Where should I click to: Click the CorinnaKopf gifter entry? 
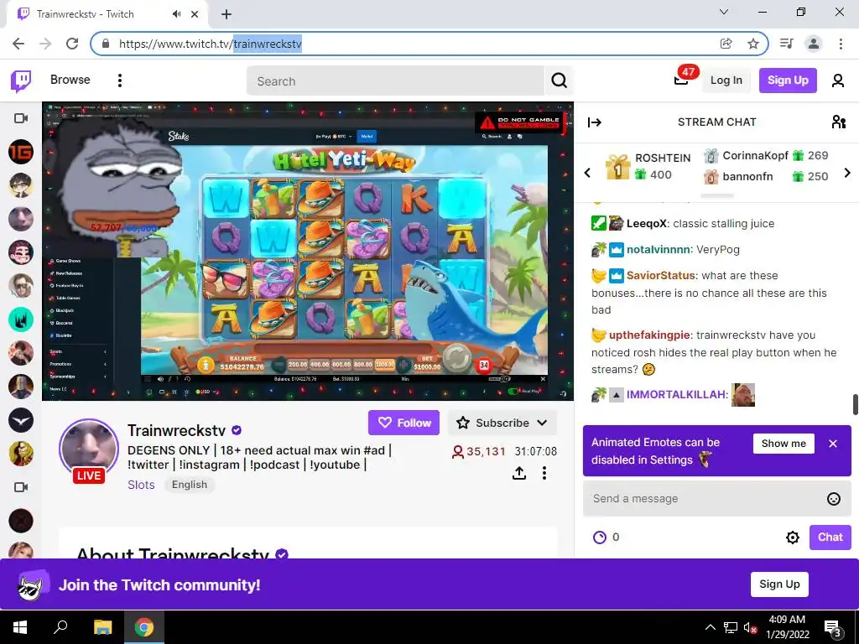(766, 155)
